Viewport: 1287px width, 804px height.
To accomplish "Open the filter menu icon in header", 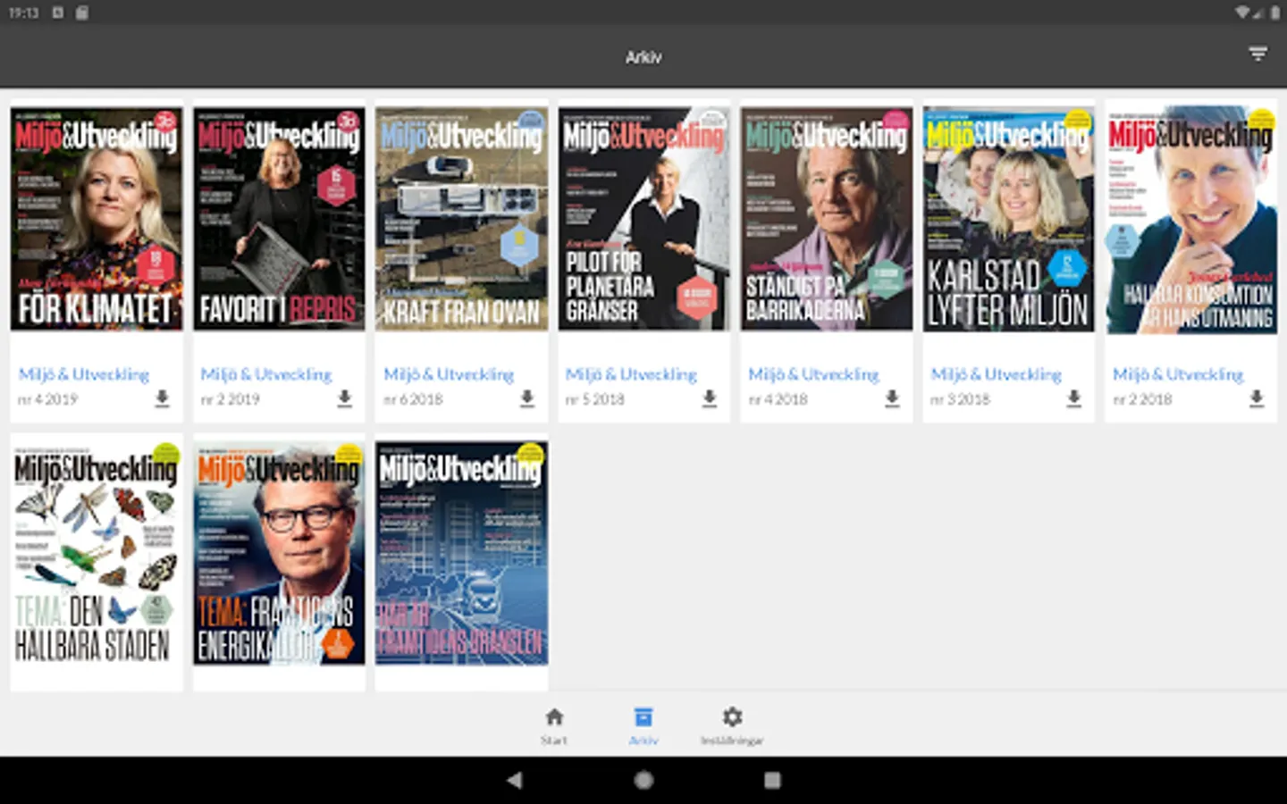I will click(x=1258, y=55).
